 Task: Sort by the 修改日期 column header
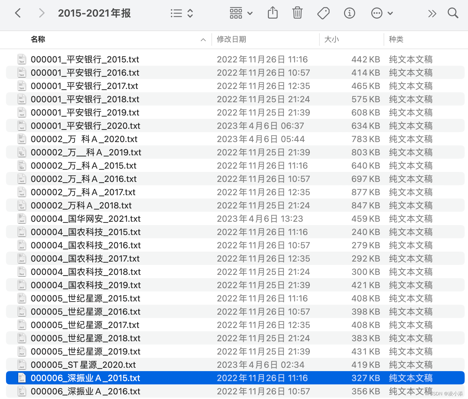[231, 39]
